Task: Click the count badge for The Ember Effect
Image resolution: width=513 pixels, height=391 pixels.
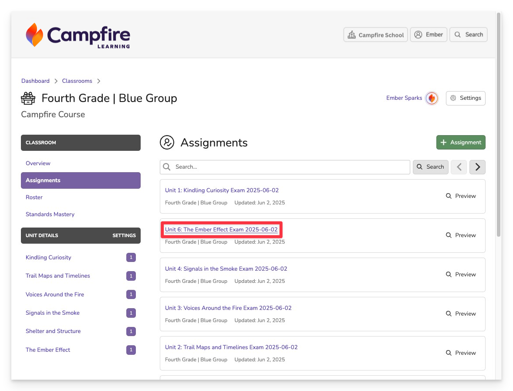Action: (131, 350)
